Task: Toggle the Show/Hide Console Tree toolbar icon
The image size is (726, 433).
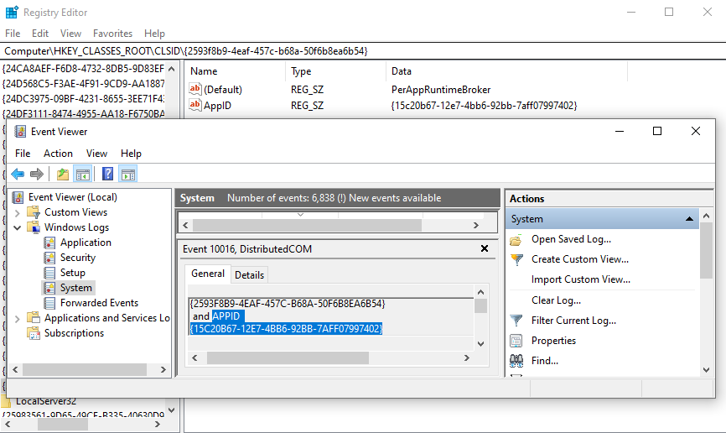Action: [82, 175]
